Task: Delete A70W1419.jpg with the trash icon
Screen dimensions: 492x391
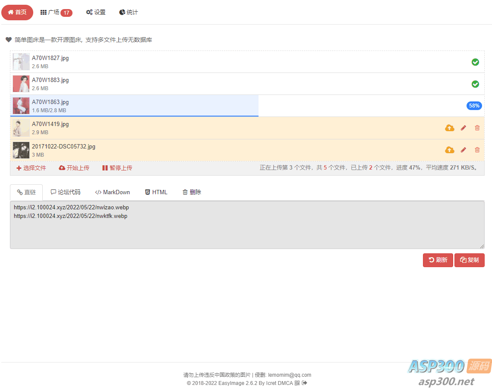Action: (x=477, y=128)
